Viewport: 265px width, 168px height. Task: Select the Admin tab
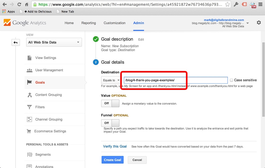pos(139,23)
